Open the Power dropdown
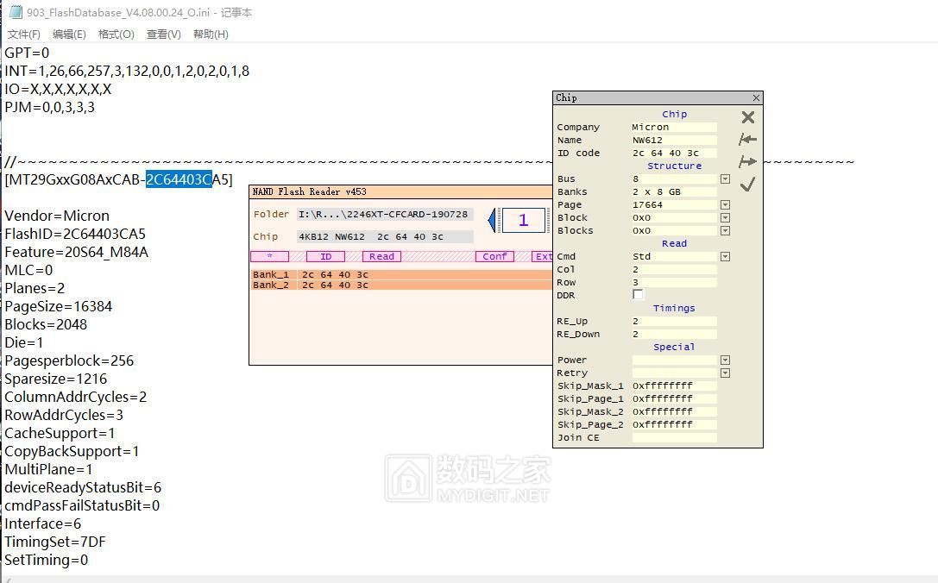This screenshot has height=583, width=938. [x=725, y=360]
